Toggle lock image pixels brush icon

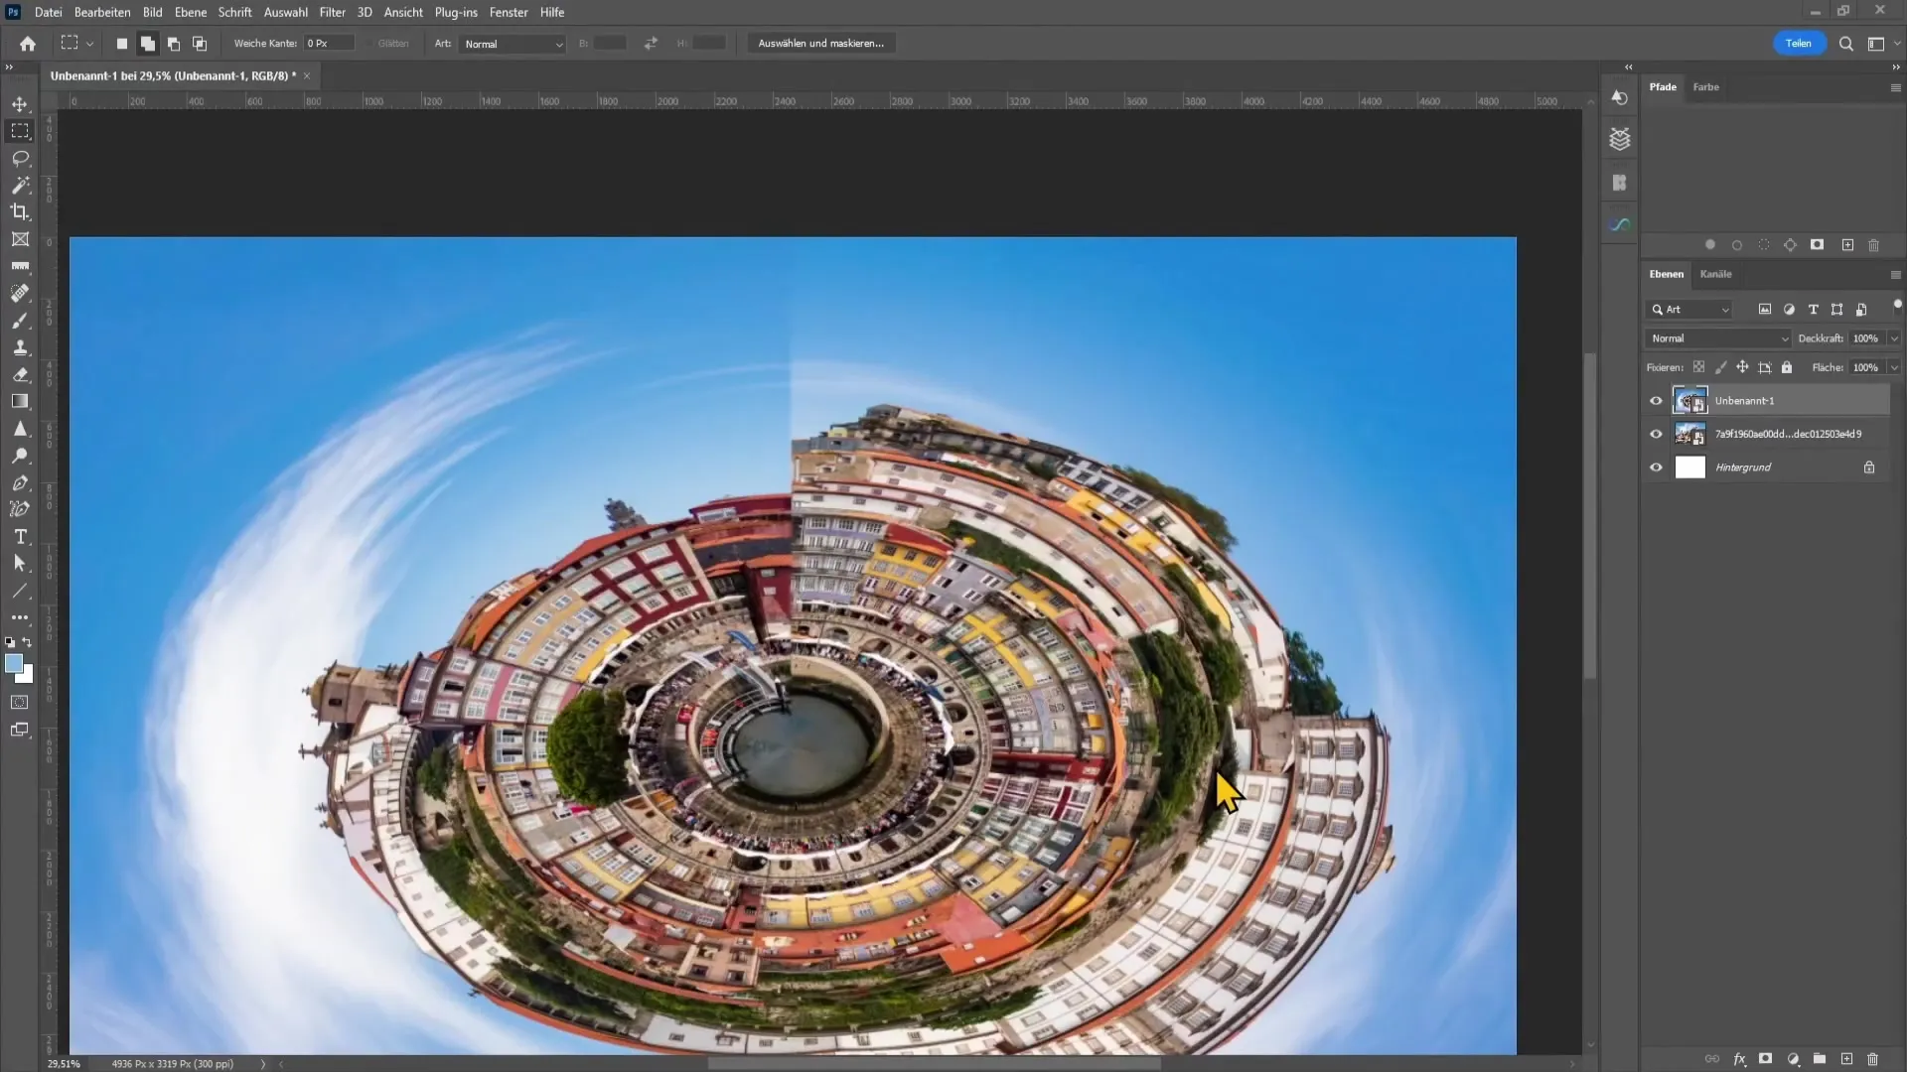click(1721, 367)
